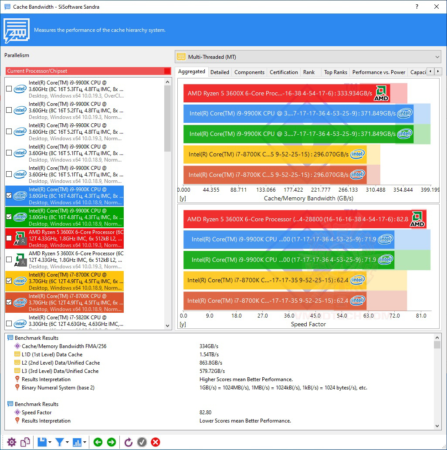Click the AMD logo on the 82.8 speed bar
The height and width of the screenshot is (450, 447).
[x=417, y=219]
